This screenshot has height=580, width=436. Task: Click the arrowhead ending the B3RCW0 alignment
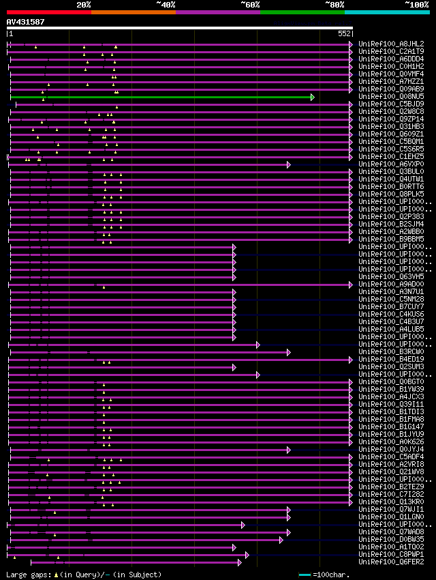click(289, 353)
